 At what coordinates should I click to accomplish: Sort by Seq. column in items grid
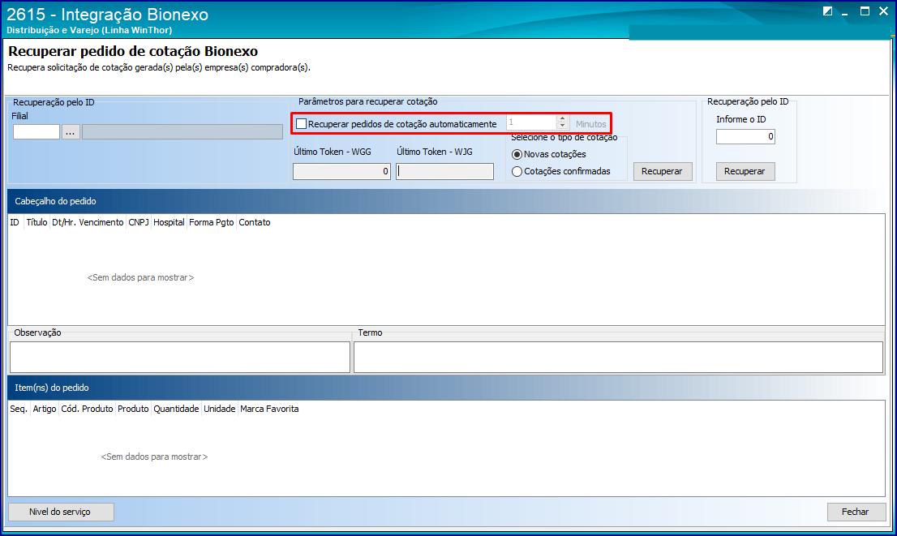click(19, 409)
